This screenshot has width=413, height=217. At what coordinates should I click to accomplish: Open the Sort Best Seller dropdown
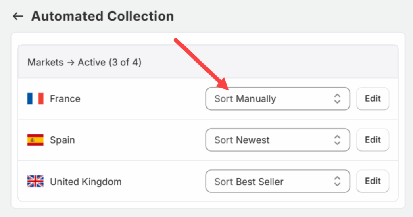click(277, 182)
